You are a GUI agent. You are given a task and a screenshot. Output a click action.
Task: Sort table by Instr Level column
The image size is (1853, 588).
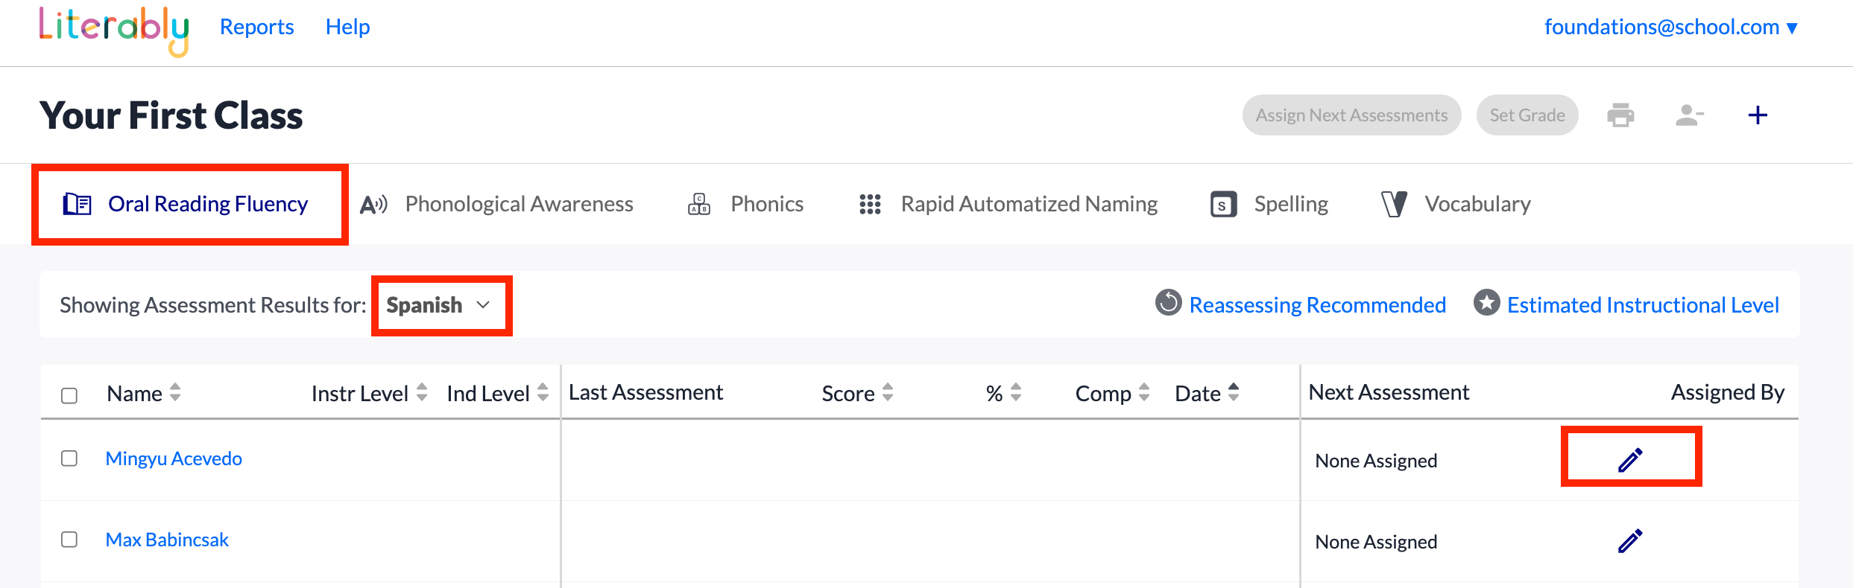pos(422,392)
